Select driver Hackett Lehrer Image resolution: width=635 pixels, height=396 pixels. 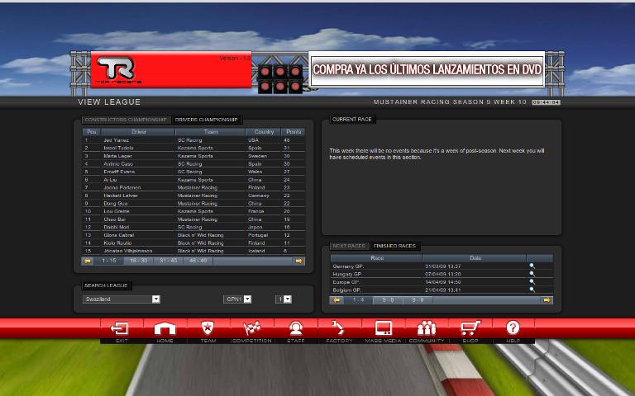pos(121,196)
